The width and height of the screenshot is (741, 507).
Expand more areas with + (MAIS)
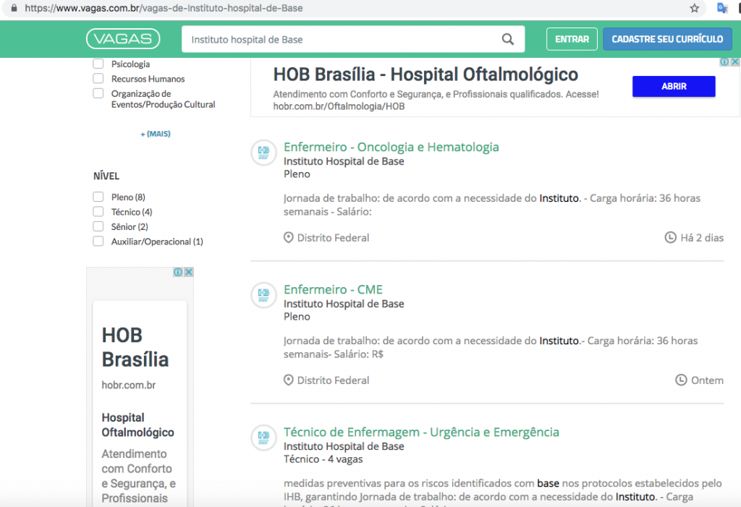point(156,134)
